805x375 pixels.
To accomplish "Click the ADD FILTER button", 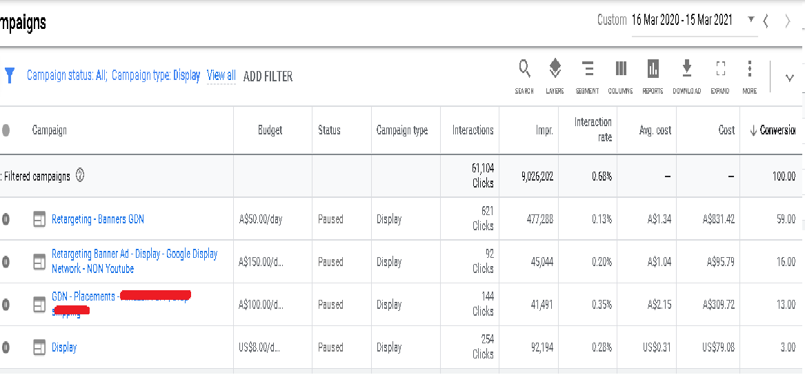I will pyautogui.click(x=268, y=77).
